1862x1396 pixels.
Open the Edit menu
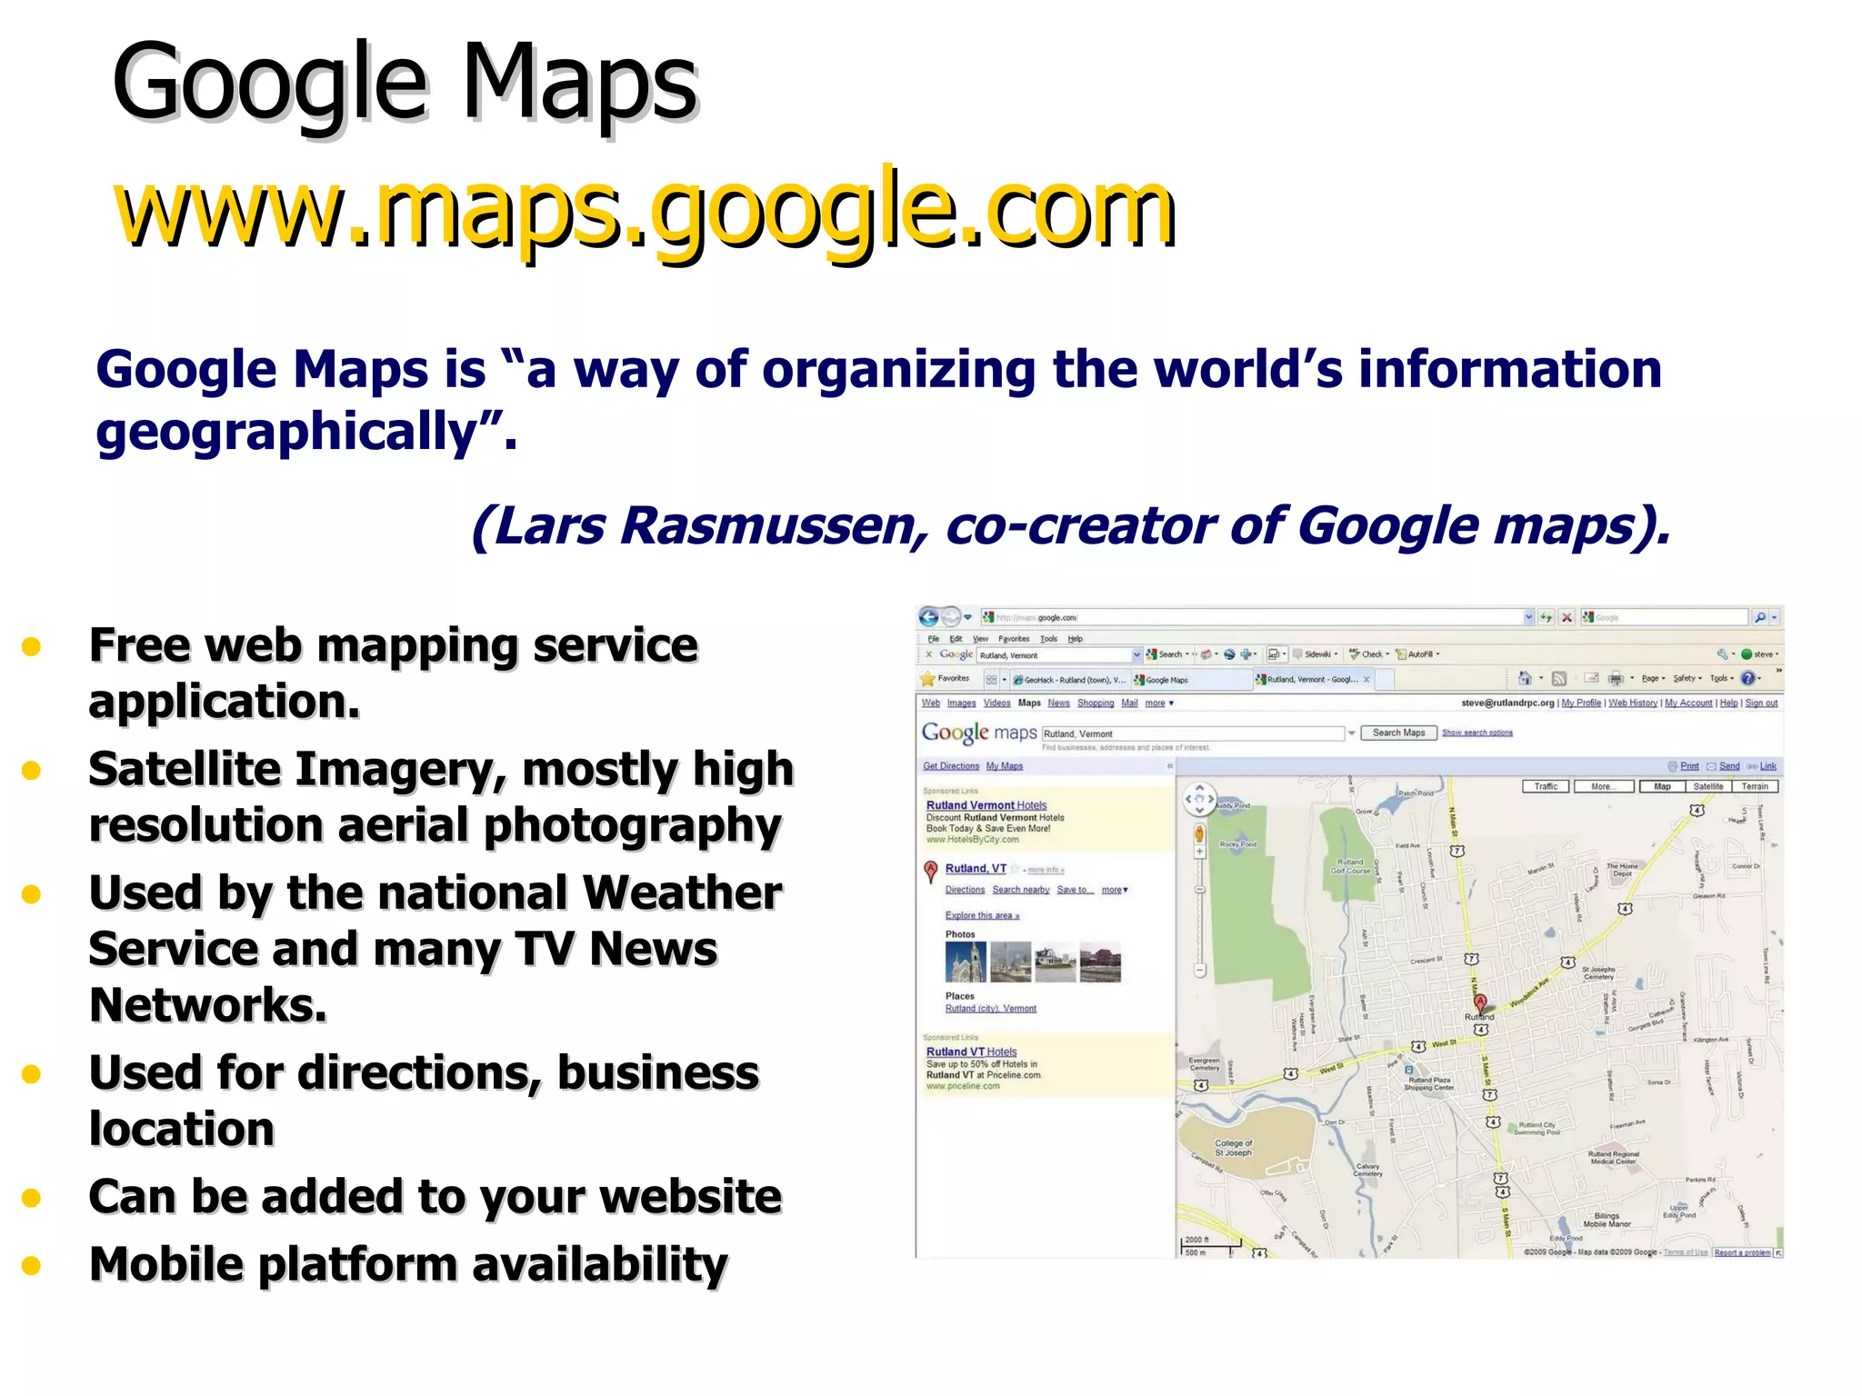[956, 639]
